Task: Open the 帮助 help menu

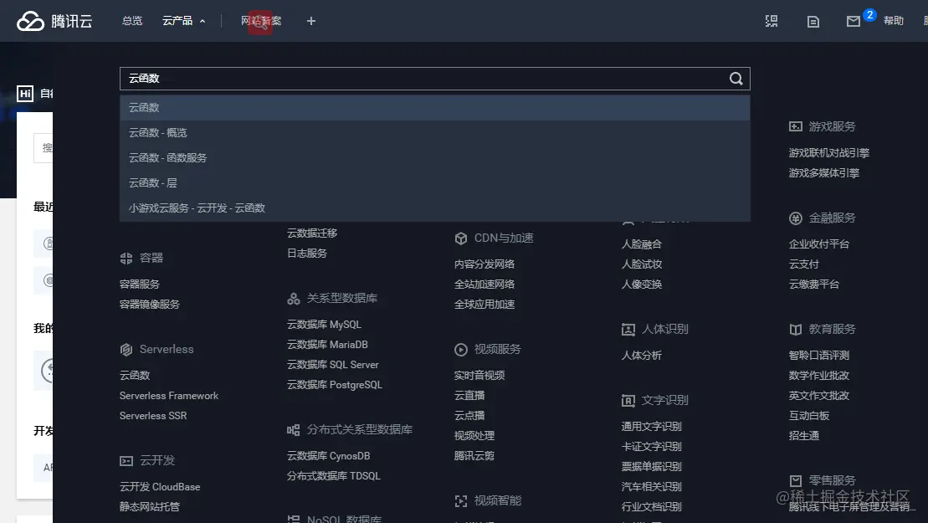Action: click(x=893, y=21)
